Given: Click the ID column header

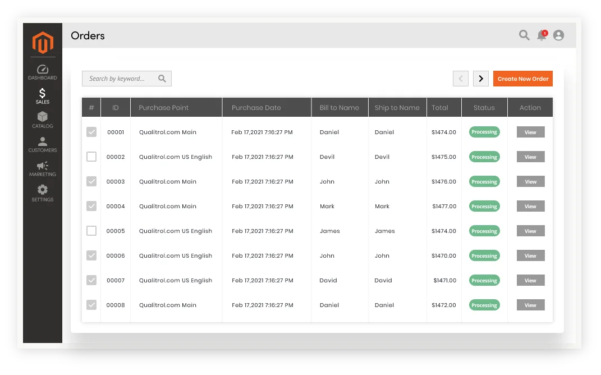Looking at the screenshot, I should [116, 107].
